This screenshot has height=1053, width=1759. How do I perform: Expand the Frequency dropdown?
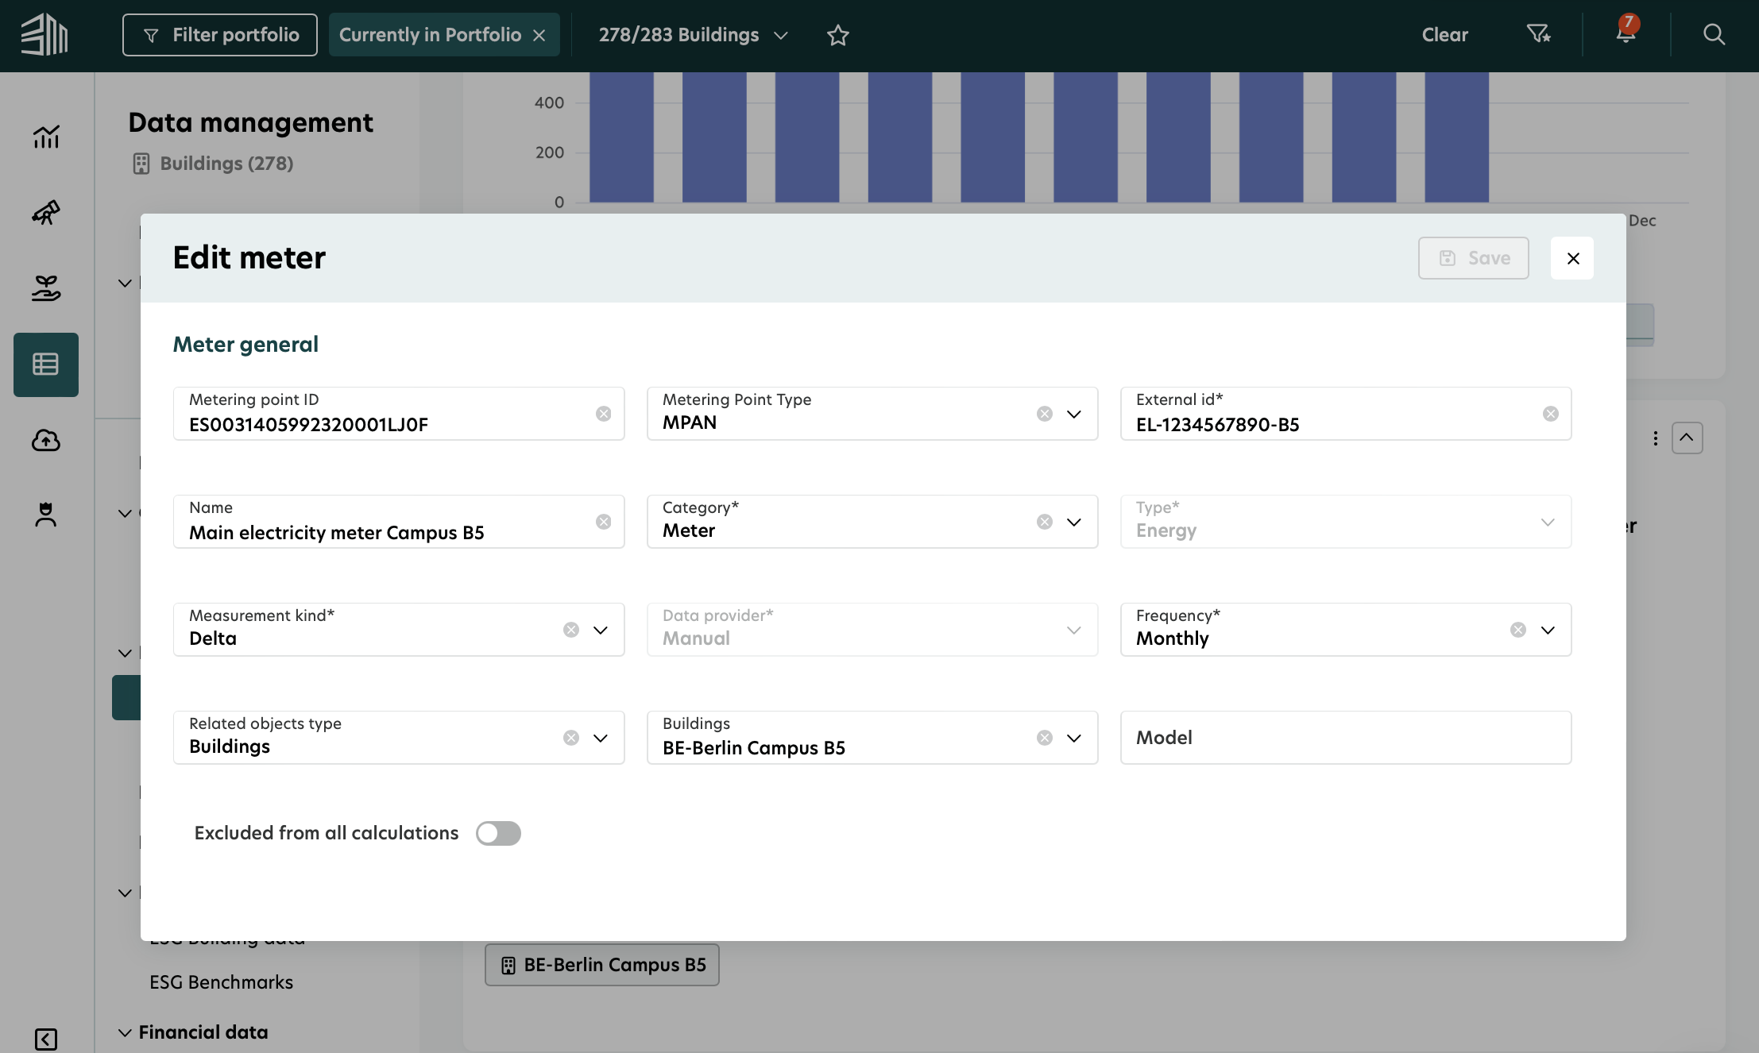1548,630
